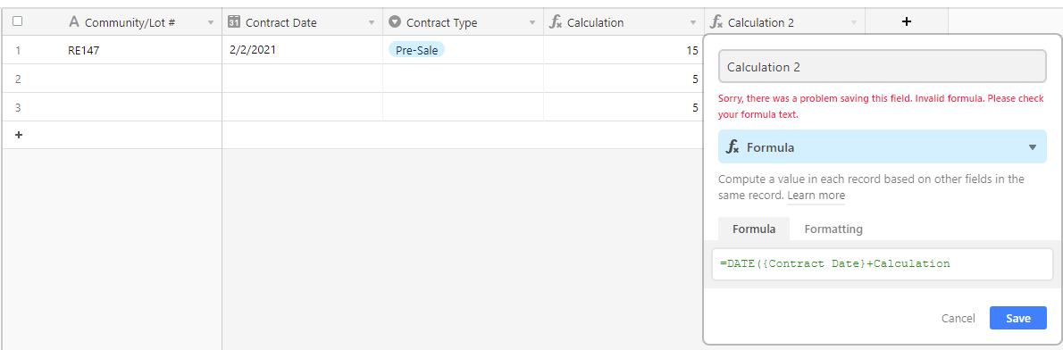Open Calculation column dropdown arrow
Screen dimensions: 1063x350
[693, 23]
